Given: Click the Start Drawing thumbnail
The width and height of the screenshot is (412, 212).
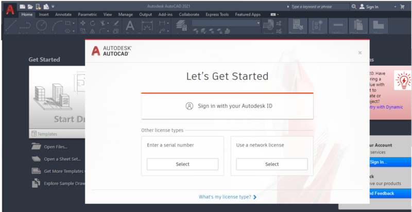Looking at the screenshot, I should 57,98.
